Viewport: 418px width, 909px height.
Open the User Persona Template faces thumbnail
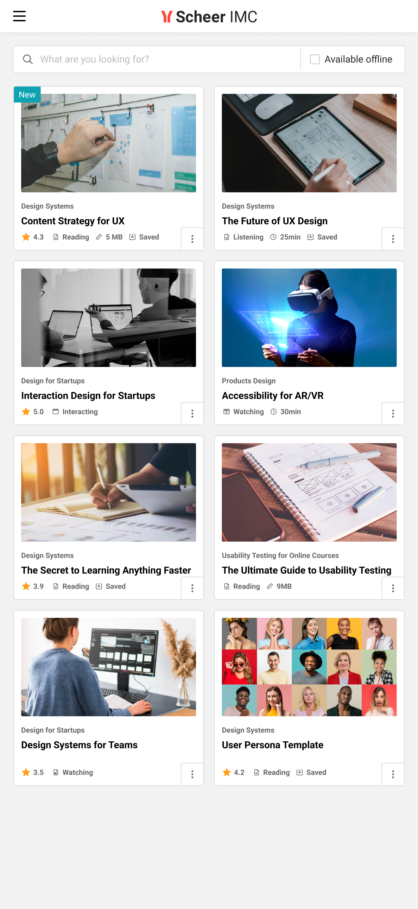[309, 667]
